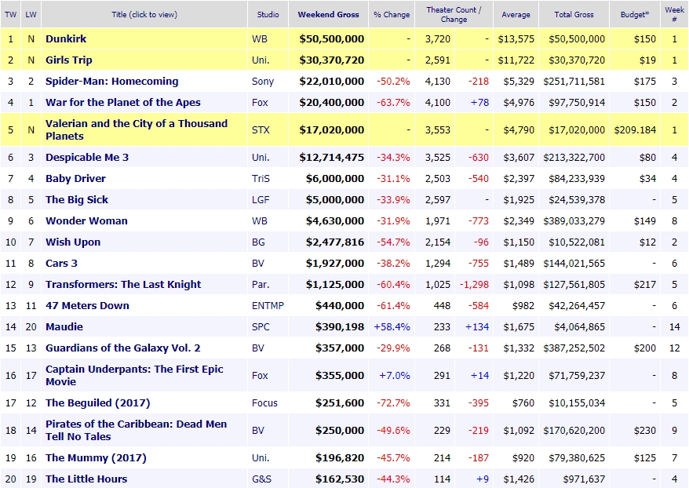Sort by the Studio column header
Screen dimensions: 689x488
tap(268, 14)
